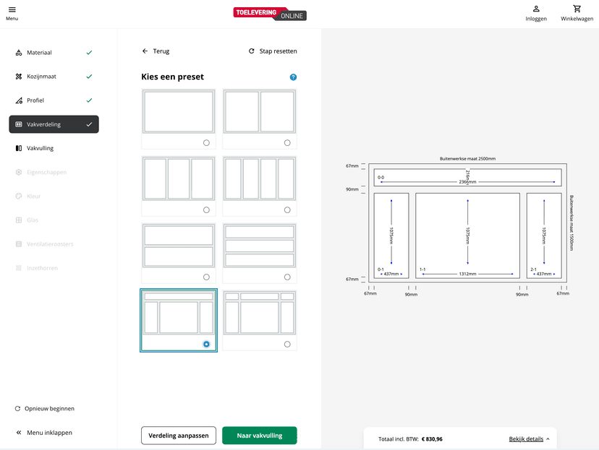Open the Kozijnmaat step

point(40,77)
